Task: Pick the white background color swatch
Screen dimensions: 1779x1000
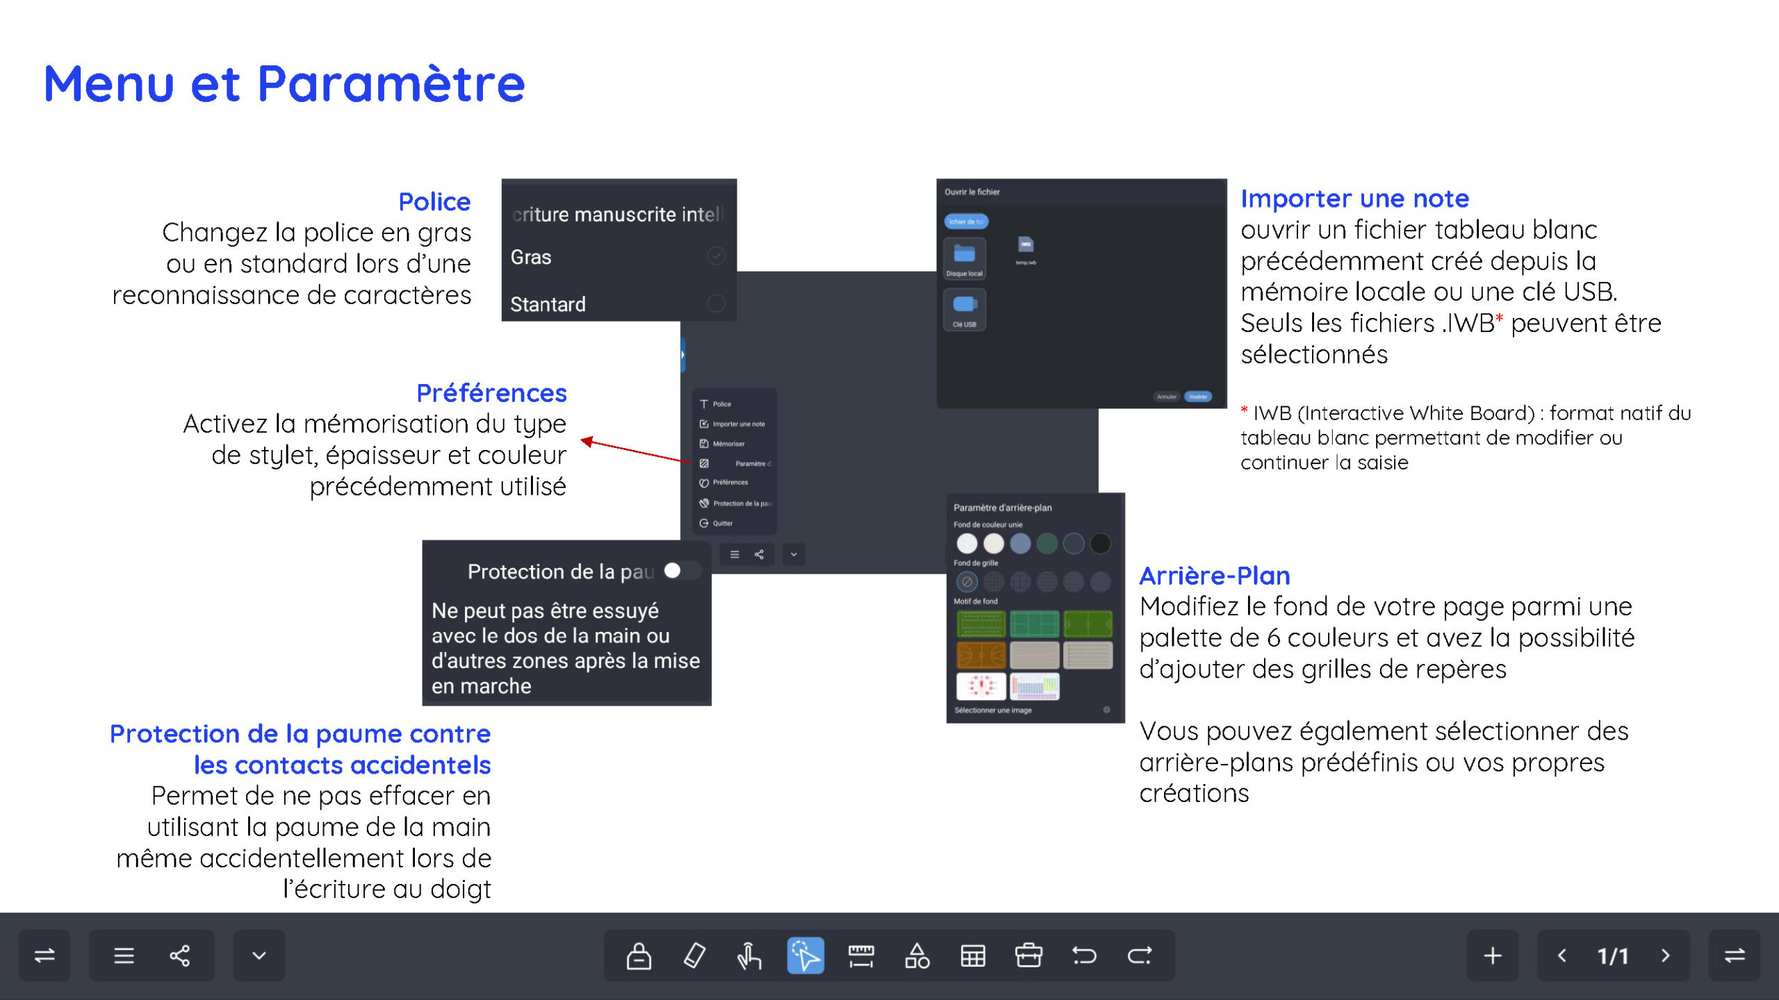Action: click(x=967, y=543)
